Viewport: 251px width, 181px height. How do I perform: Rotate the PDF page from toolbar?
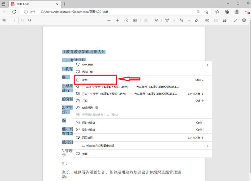(126, 21)
